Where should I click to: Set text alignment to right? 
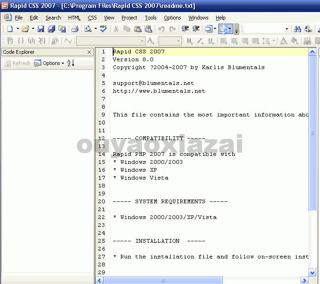(x=245, y=41)
